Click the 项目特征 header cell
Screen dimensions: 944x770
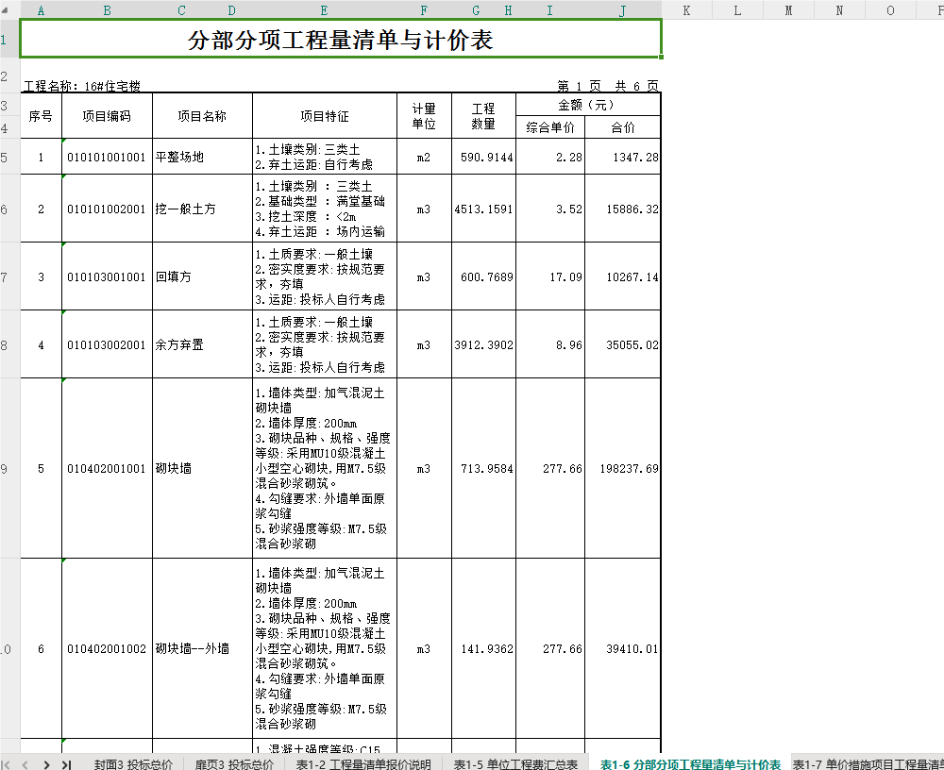pos(325,115)
